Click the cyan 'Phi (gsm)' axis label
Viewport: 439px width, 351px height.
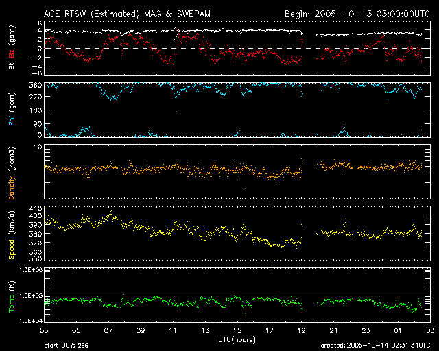[x=11, y=109]
